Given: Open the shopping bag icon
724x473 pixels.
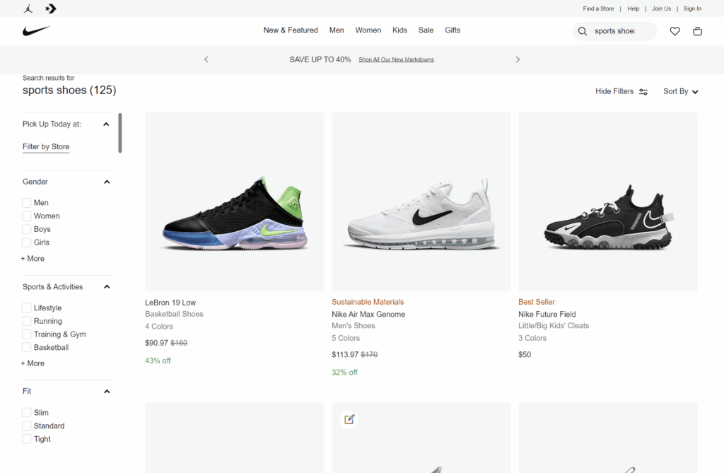Looking at the screenshot, I should pos(697,31).
